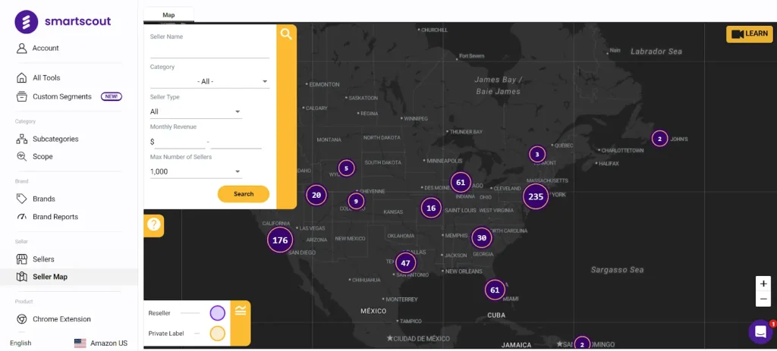This screenshot has height=351, width=777.
Task: Open the LEARN video button
Action: click(x=749, y=33)
